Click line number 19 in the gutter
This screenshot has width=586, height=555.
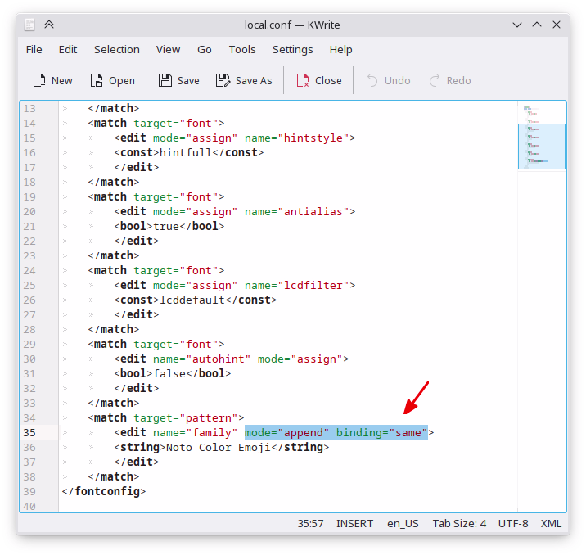pyautogui.click(x=29, y=196)
